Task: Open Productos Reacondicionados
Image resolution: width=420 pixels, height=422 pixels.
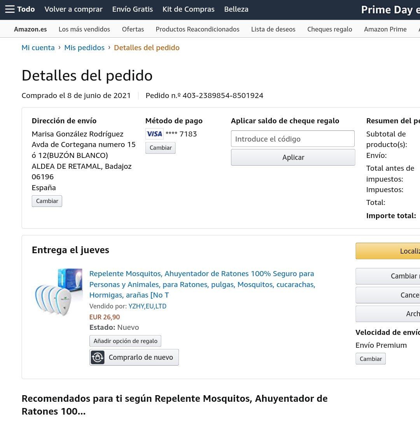Action: click(198, 29)
